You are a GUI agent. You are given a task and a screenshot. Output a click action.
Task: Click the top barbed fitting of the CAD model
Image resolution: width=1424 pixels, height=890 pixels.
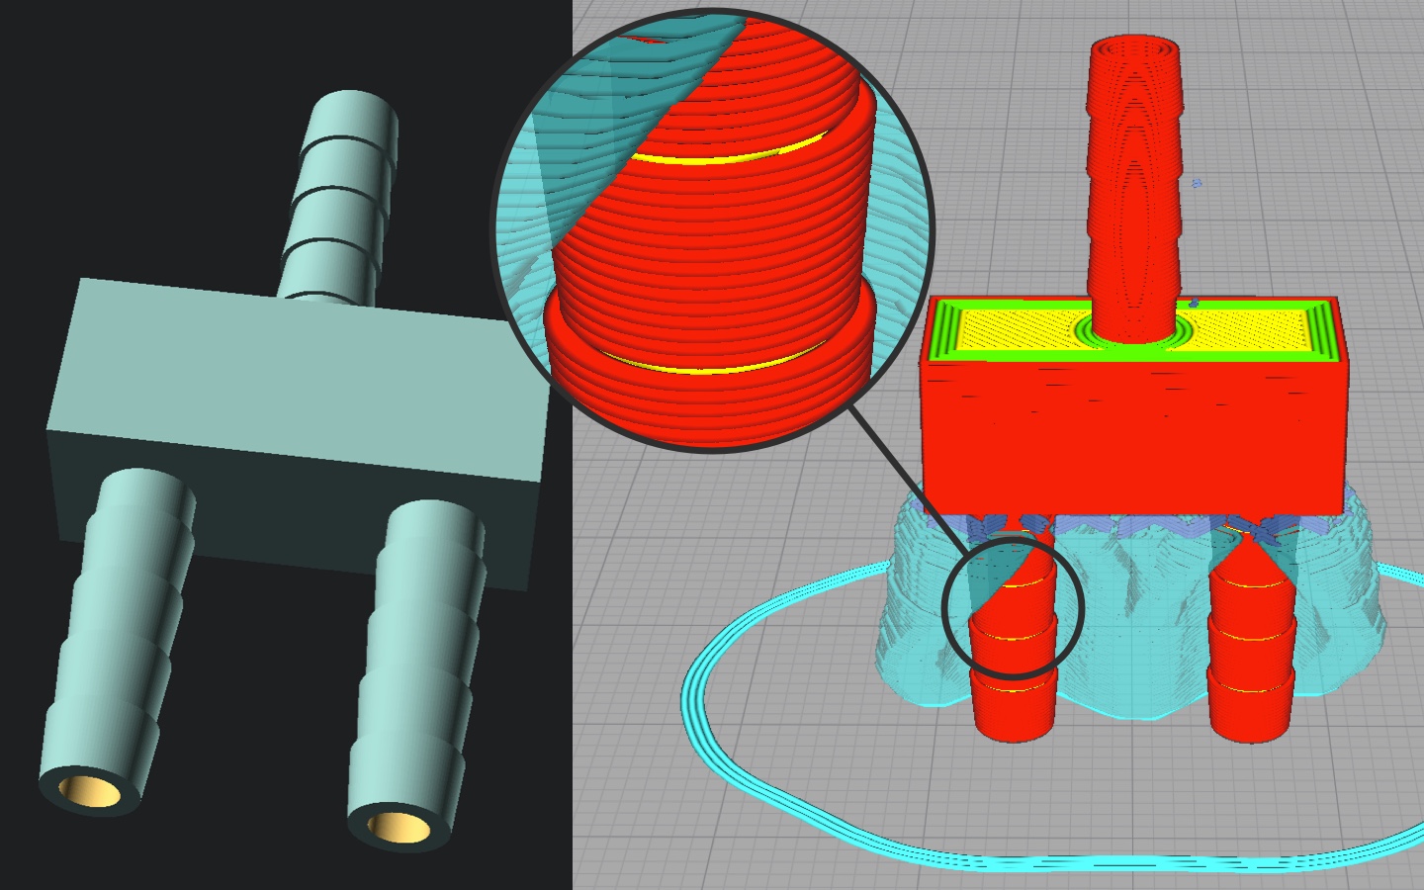coord(338,198)
